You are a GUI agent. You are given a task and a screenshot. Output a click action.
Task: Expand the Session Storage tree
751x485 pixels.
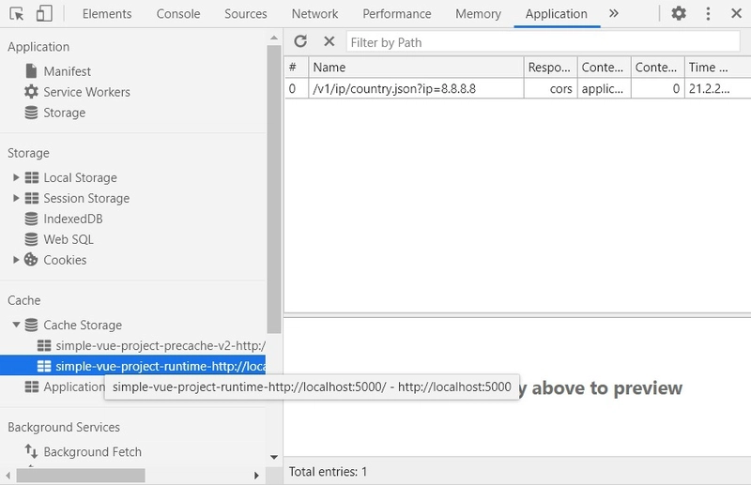[x=16, y=198]
